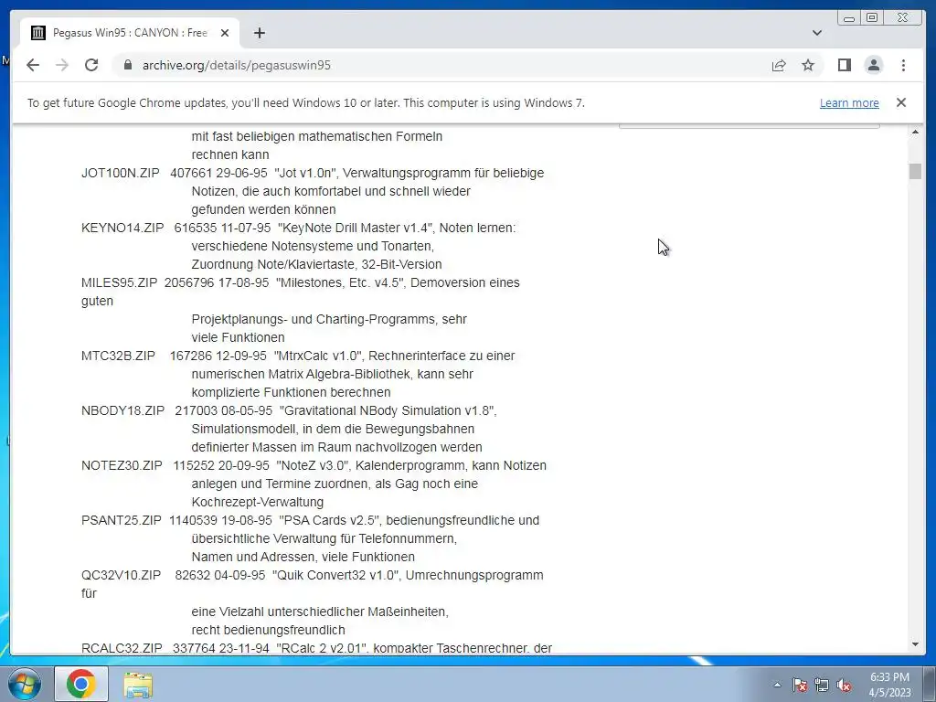
Task: Open a new tab
Action: (x=259, y=33)
